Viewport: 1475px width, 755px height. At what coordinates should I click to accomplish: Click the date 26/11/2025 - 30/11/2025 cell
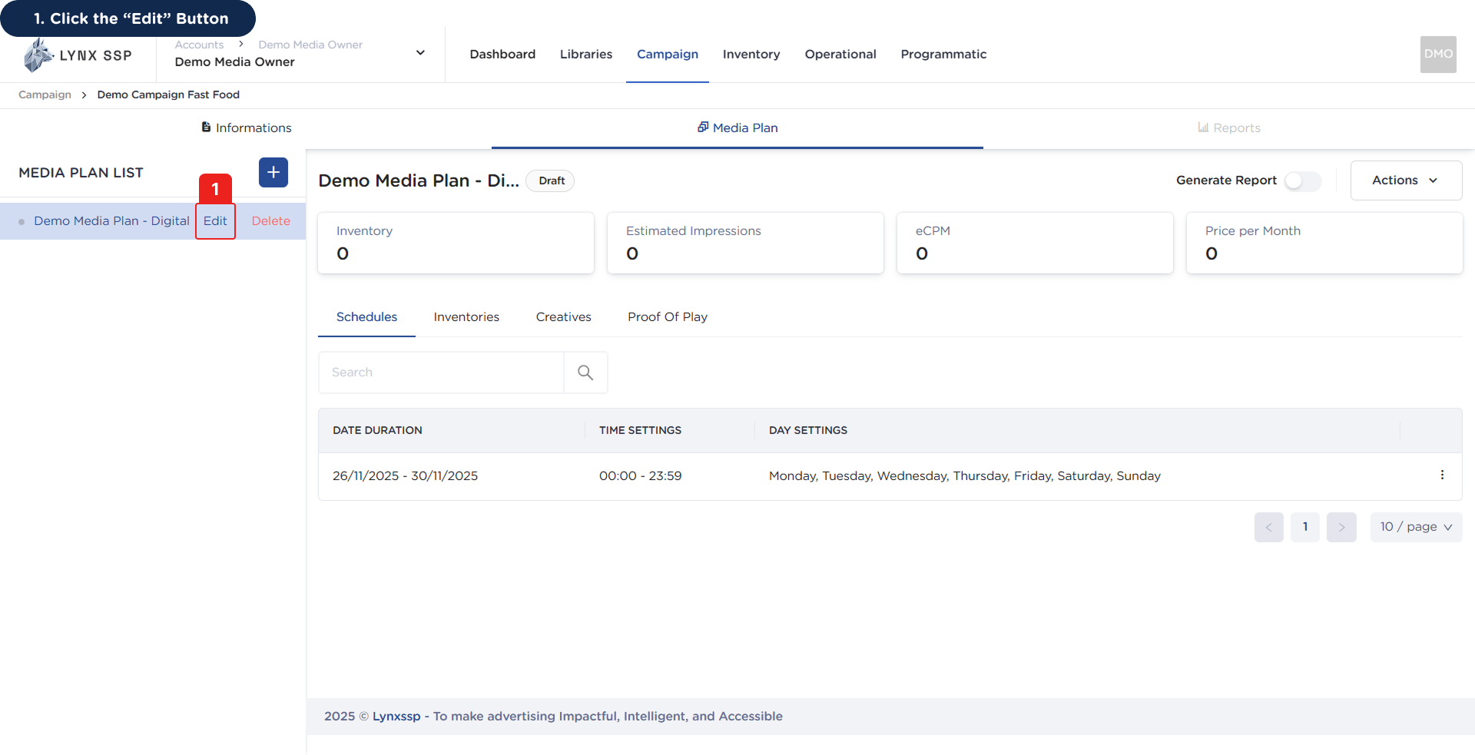point(405,476)
